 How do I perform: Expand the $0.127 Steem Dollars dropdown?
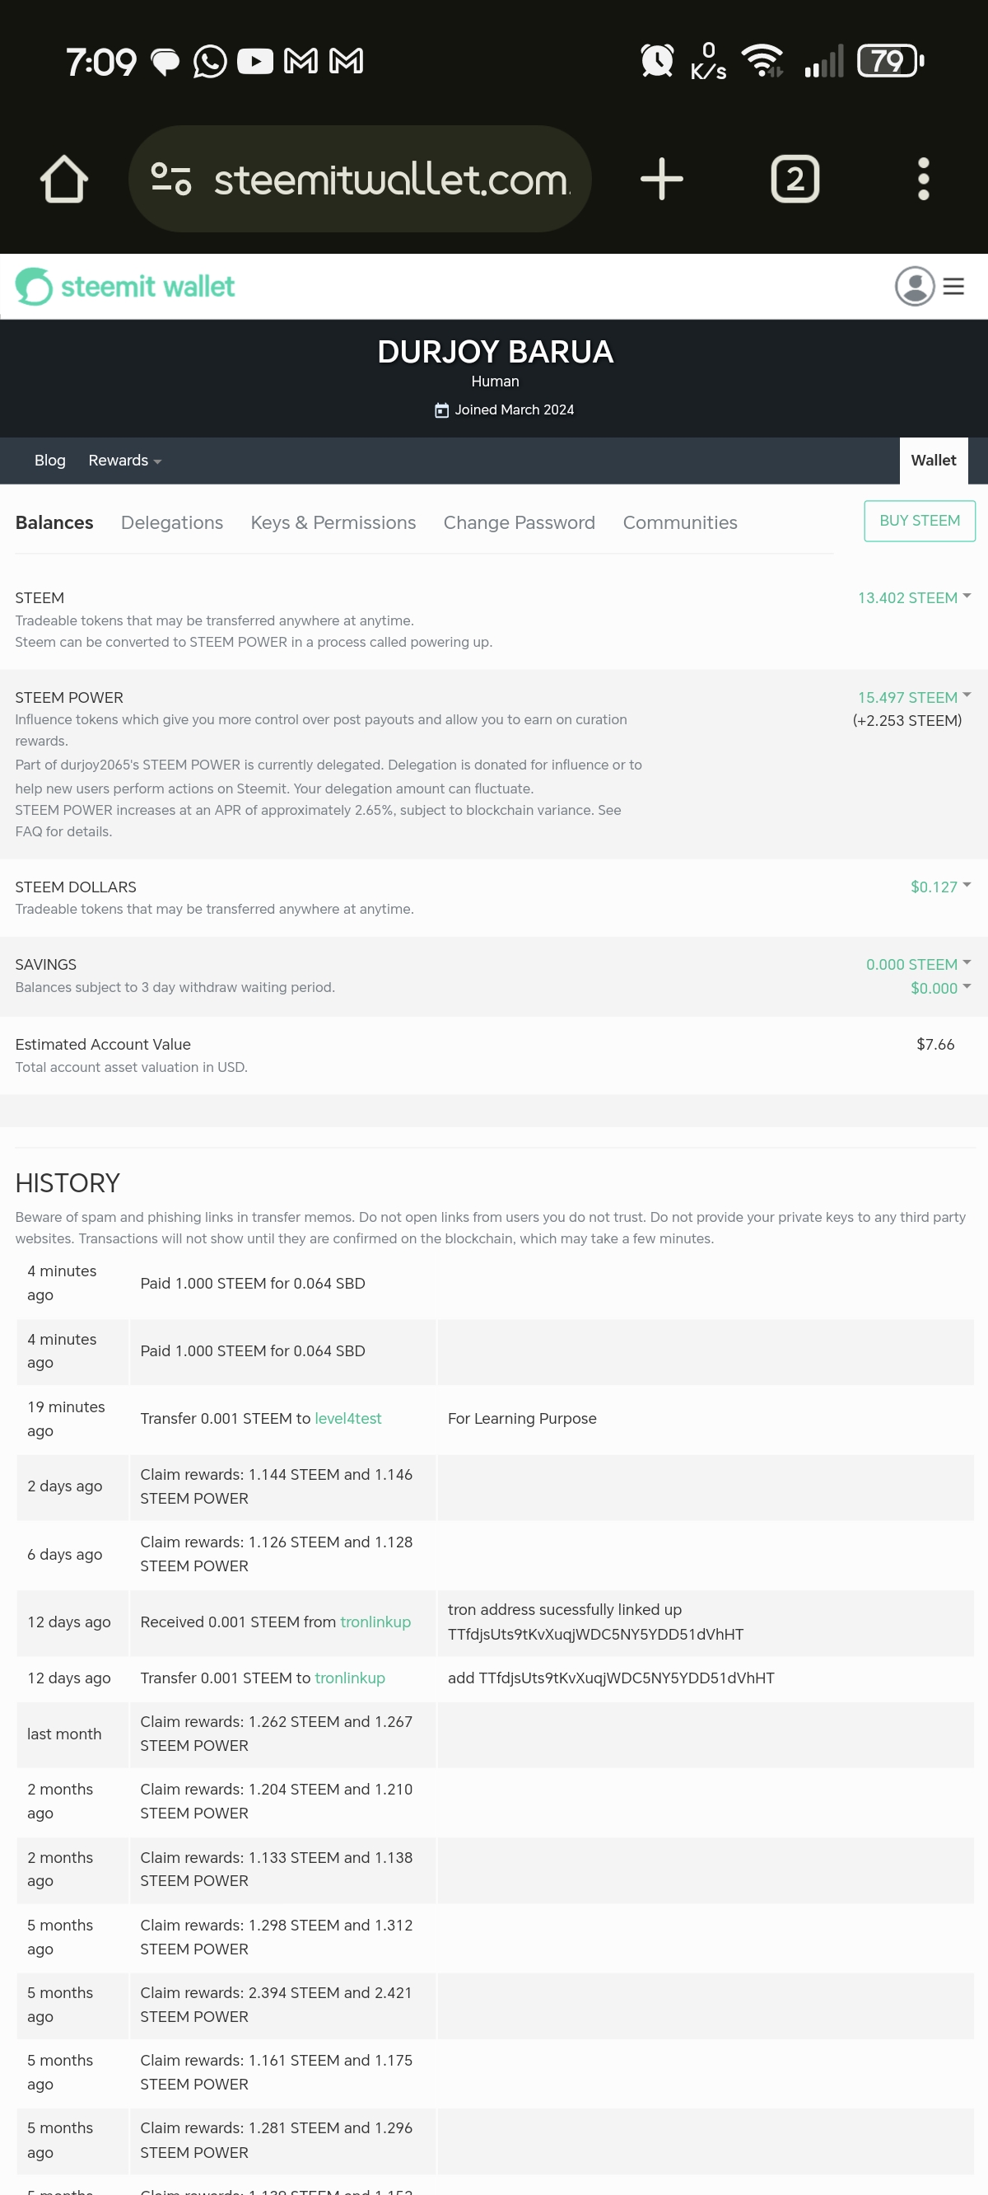(939, 887)
